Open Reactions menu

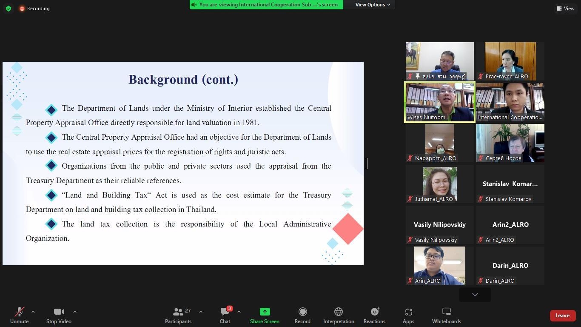click(x=374, y=316)
